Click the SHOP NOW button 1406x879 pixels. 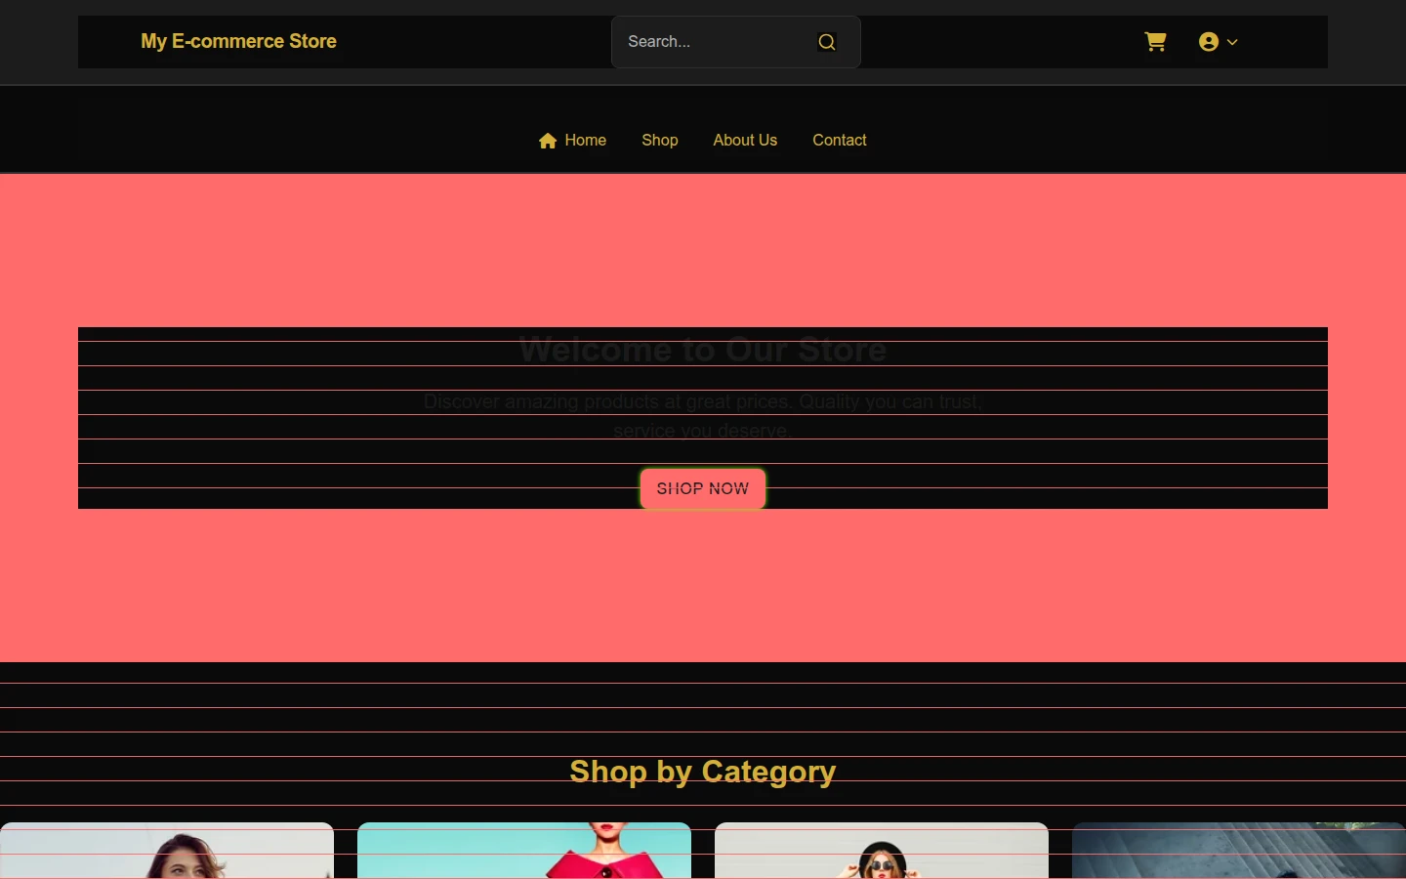(x=703, y=488)
